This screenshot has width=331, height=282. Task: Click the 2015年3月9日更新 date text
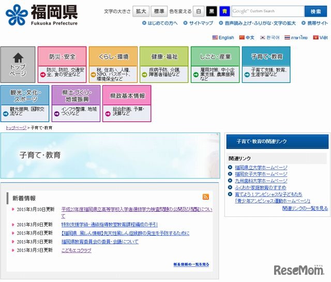click(x=35, y=225)
